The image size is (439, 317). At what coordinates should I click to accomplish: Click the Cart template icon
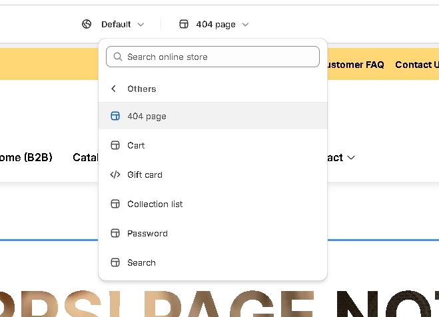pos(115,145)
